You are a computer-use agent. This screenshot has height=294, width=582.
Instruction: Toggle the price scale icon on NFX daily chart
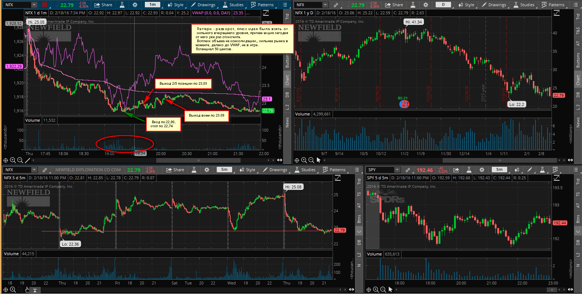557,13
